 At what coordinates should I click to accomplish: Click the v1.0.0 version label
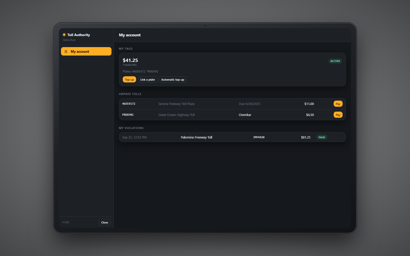tap(65, 222)
